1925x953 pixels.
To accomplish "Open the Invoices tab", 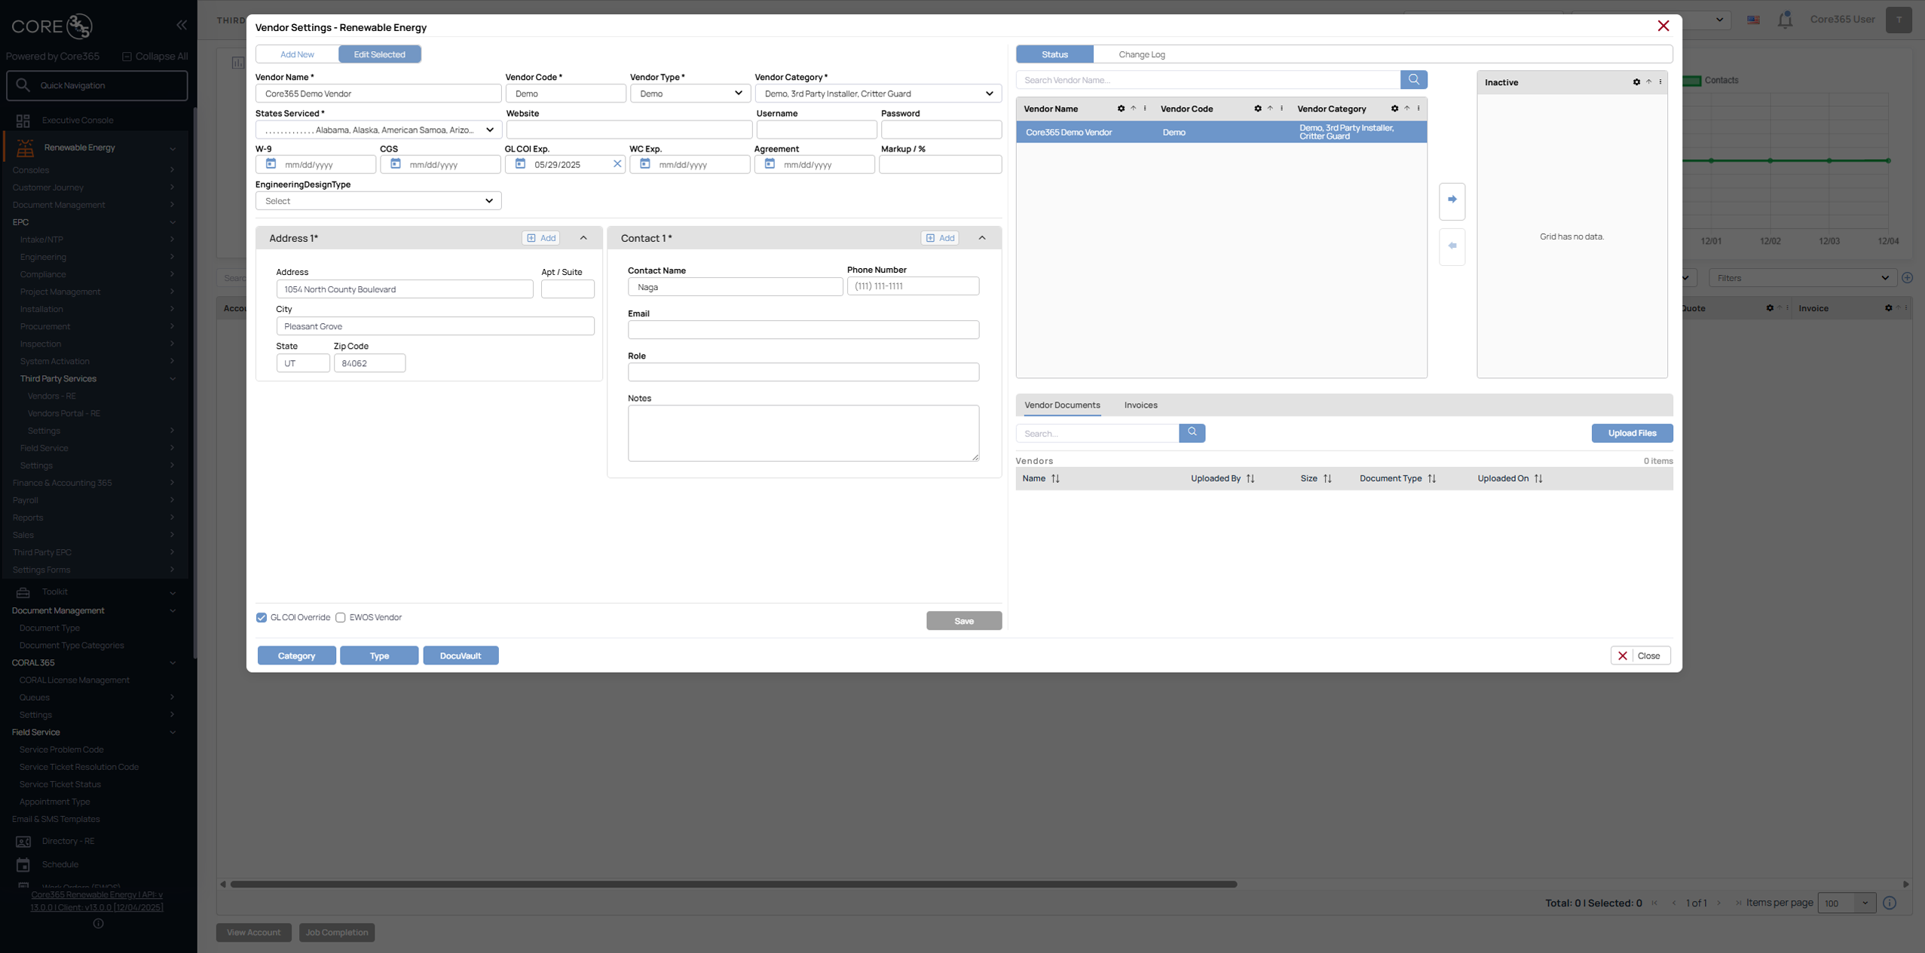I will tap(1140, 405).
